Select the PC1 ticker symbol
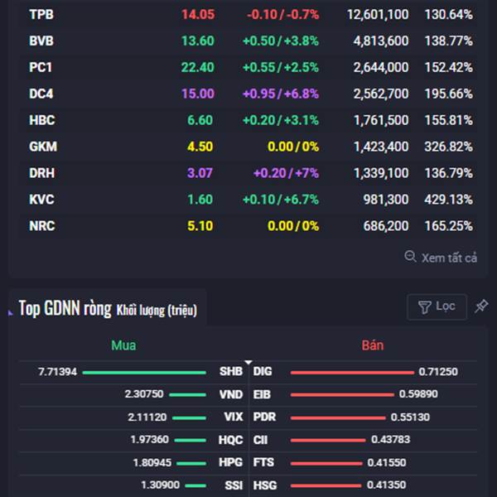Screen dimensions: 497x497 click(41, 67)
